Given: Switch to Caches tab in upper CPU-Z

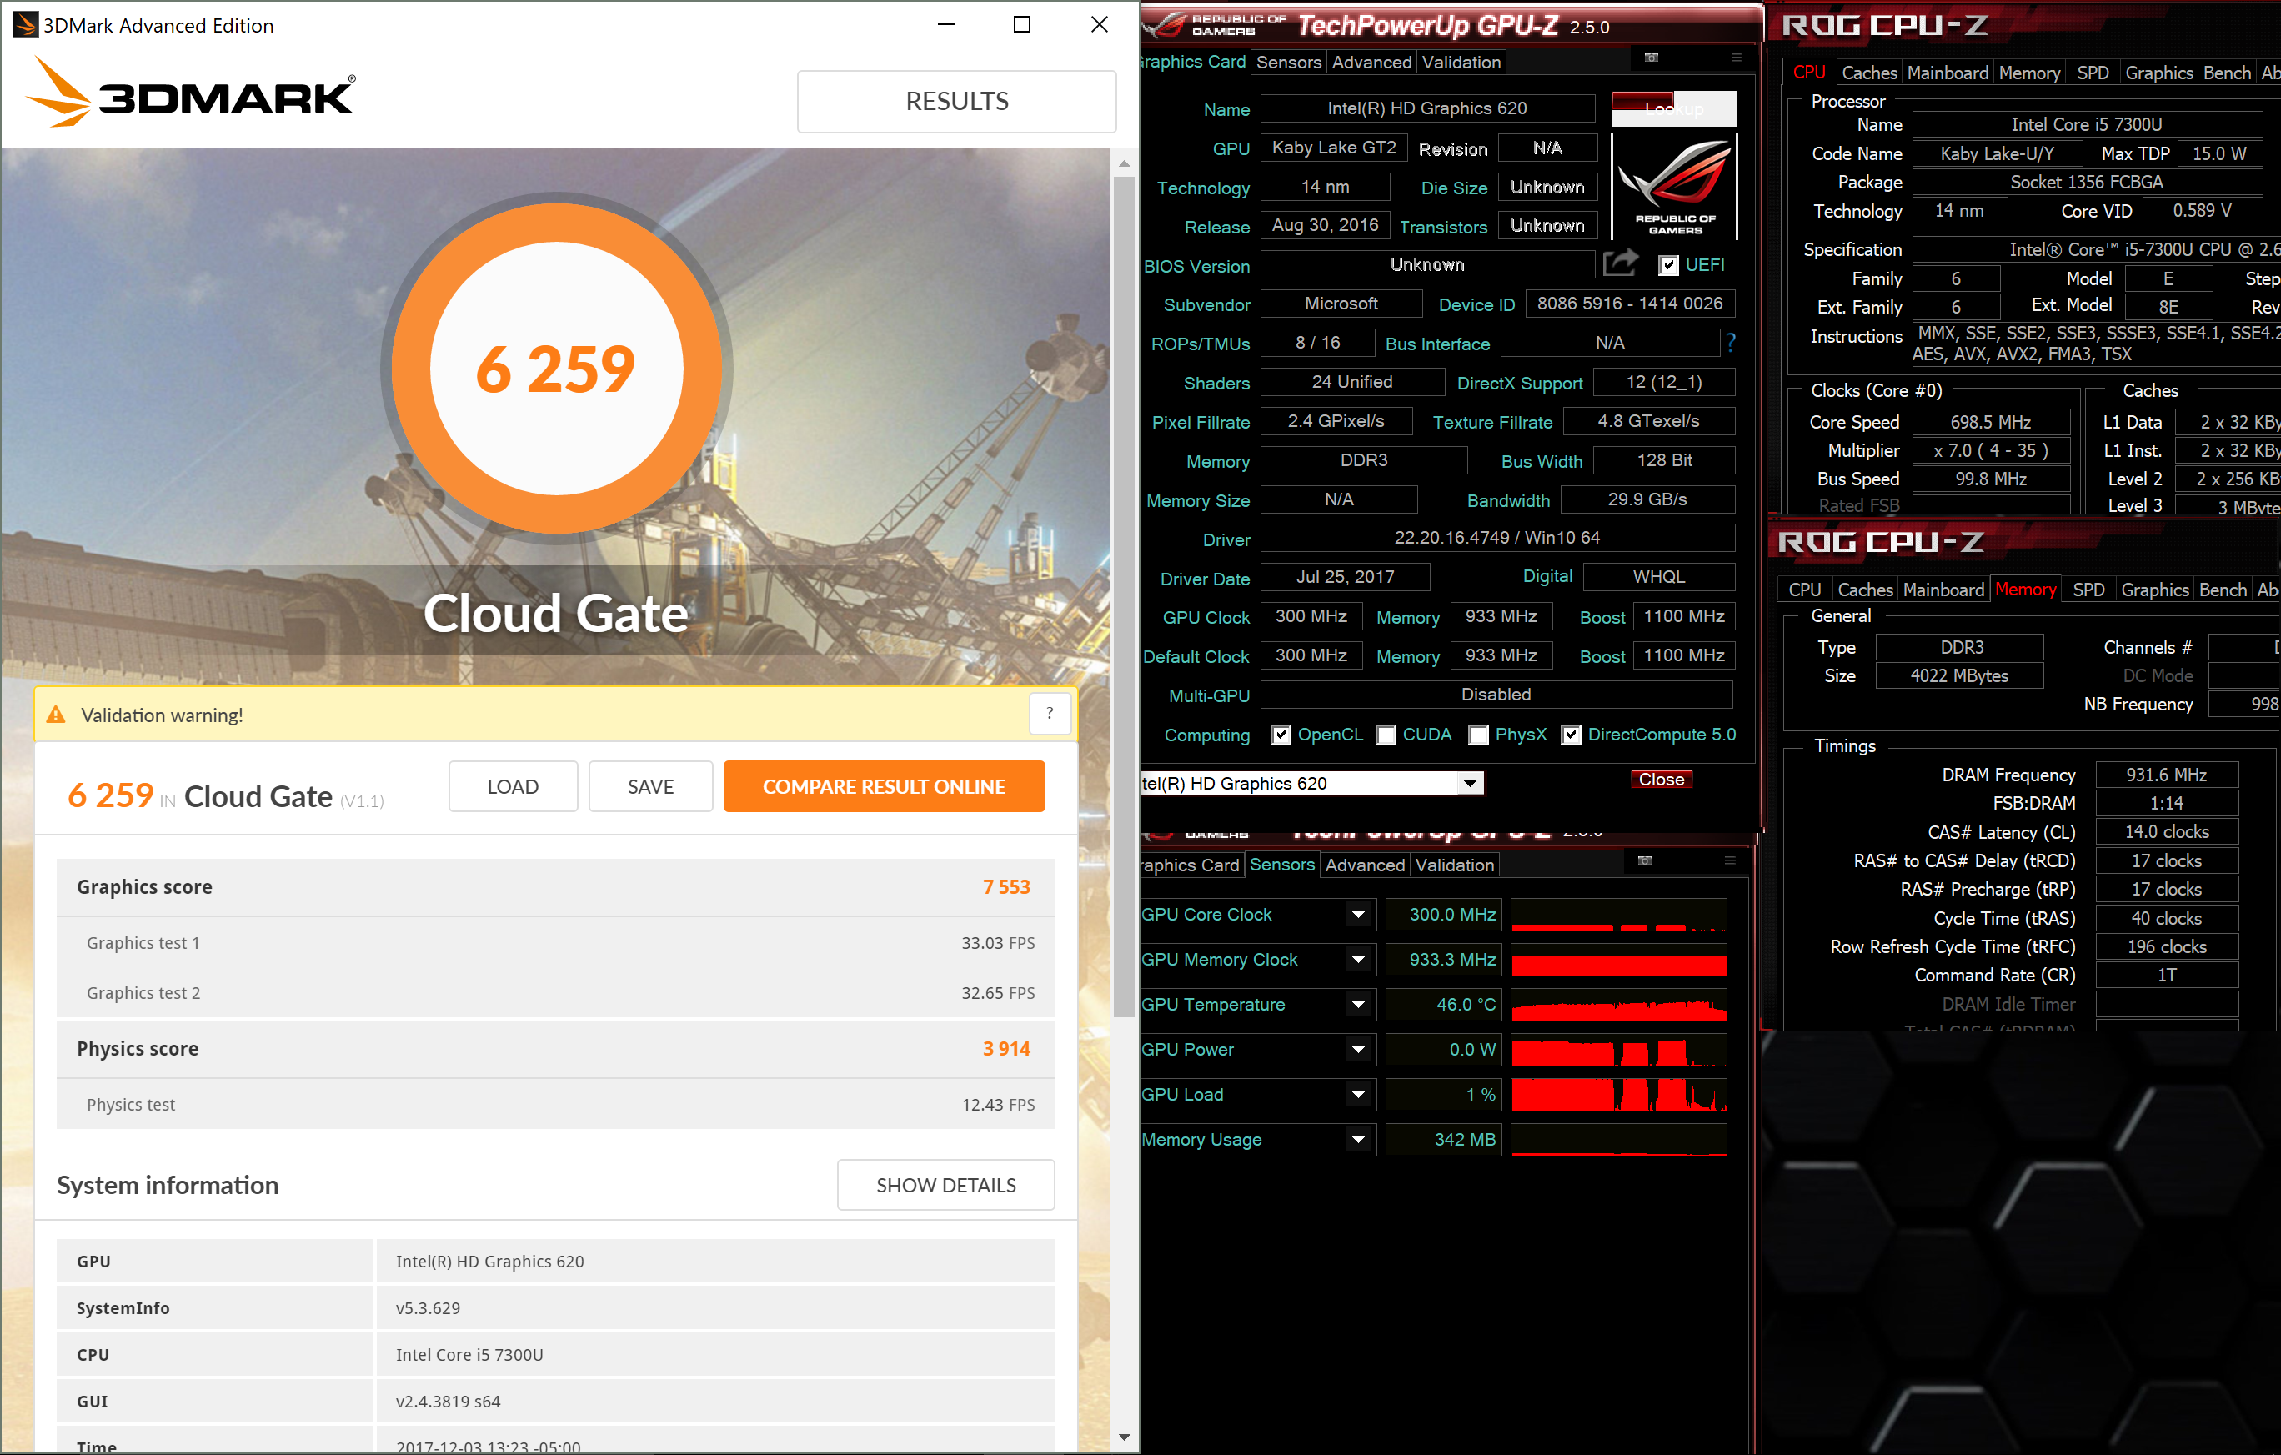Looking at the screenshot, I should [x=1869, y=73].
